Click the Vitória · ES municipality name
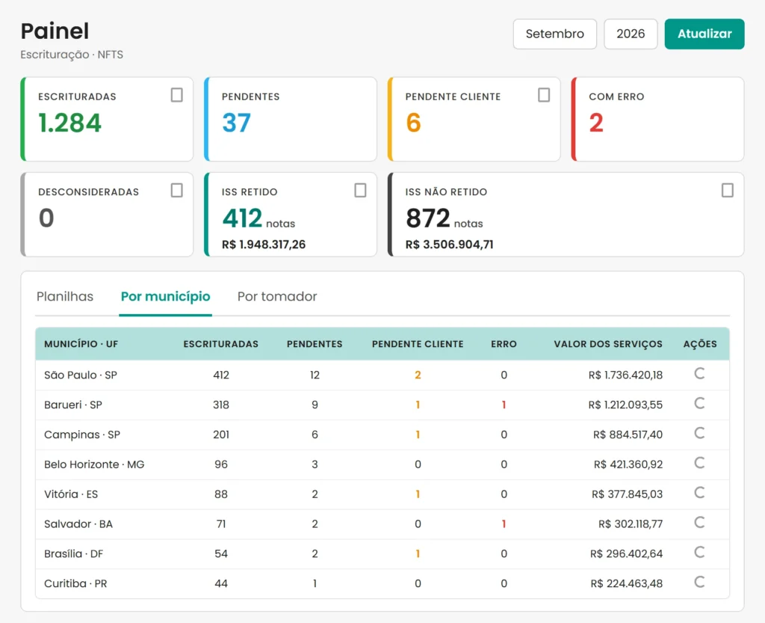The width and height of the screenshot is (765, 623). tap(71, 494)
